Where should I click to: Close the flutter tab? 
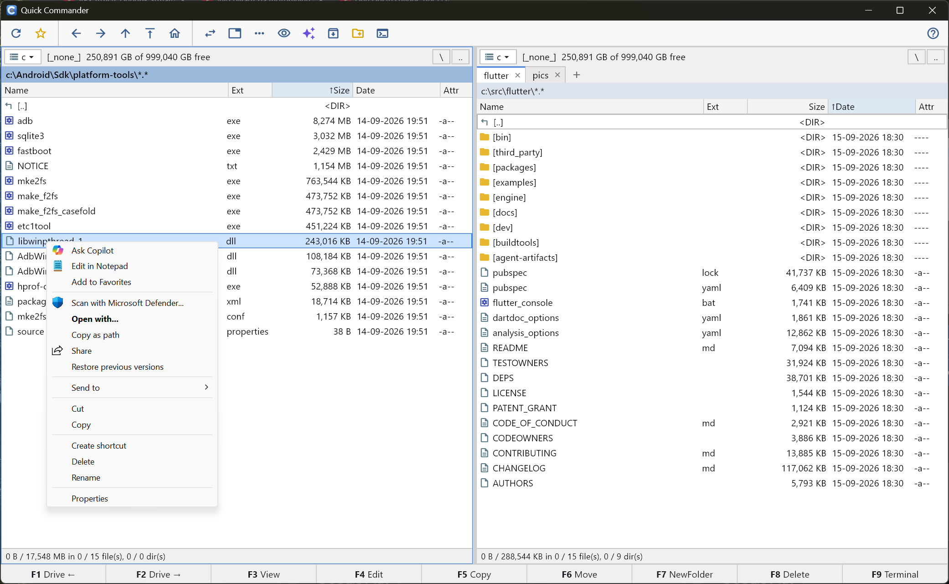tap(517, 75)
